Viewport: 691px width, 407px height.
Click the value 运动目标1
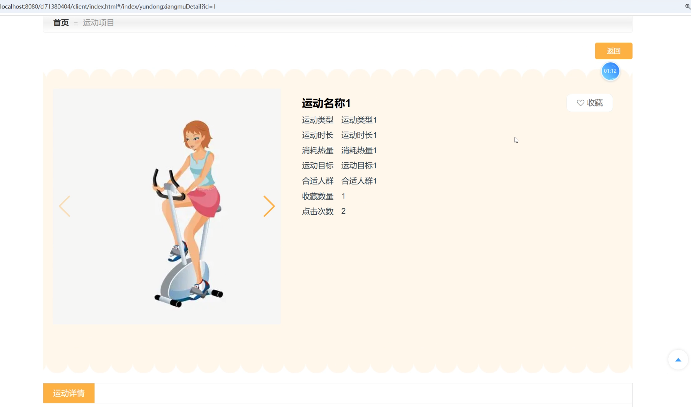359,165
